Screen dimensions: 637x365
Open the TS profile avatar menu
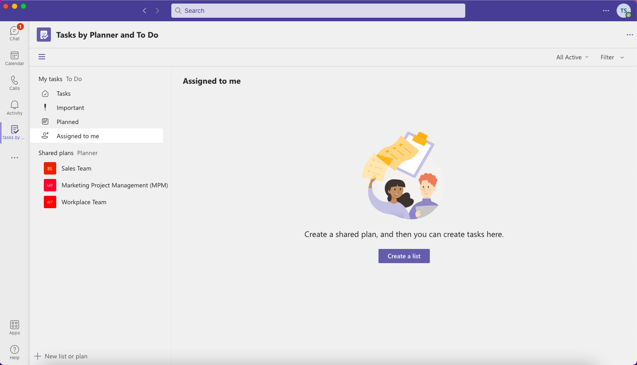point(623,11)
